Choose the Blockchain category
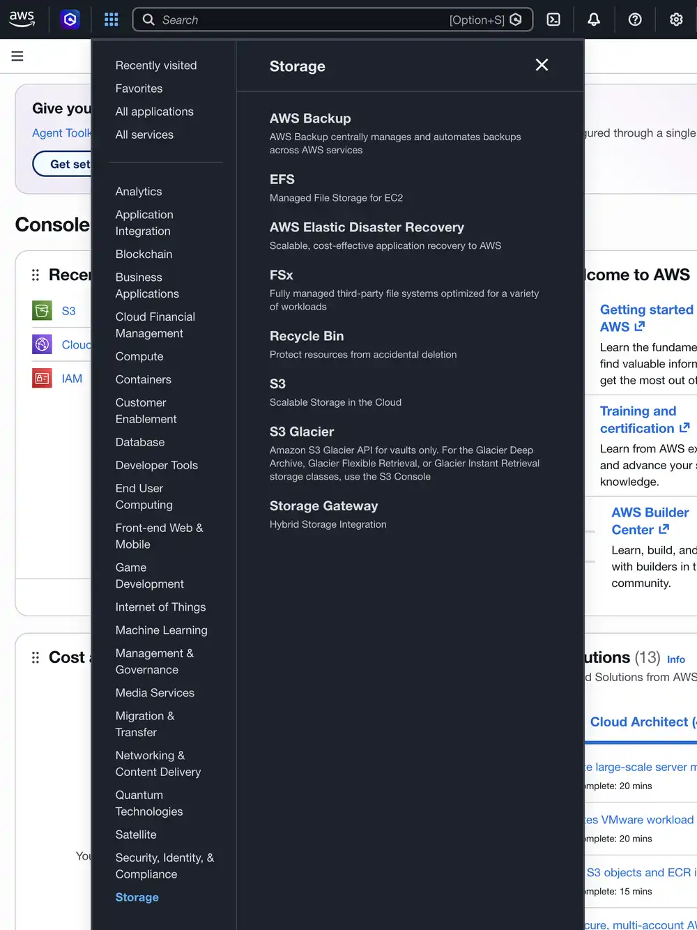Image resolution: width=697 pixels, height=930 pixels. pos(144,254)
